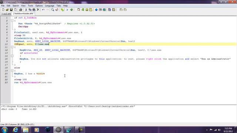Print the script using the printer icon
The height and width of the screenshot is (133, 237).
point(21,10)
